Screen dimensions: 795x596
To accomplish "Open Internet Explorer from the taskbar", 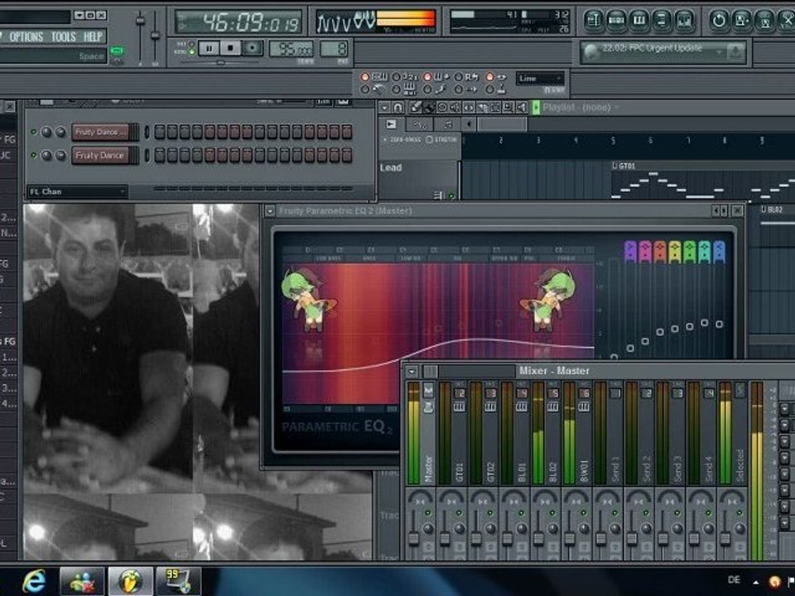I will pos(33,581).
